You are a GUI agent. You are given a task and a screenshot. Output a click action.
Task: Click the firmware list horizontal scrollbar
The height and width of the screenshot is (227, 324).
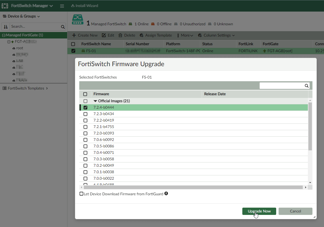click(x=193, y=187)
